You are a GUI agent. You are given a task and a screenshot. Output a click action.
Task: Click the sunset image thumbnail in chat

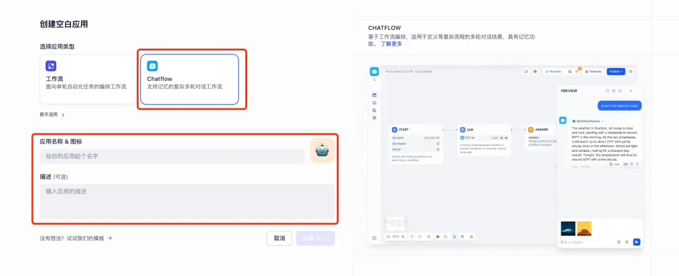(584, 228)
